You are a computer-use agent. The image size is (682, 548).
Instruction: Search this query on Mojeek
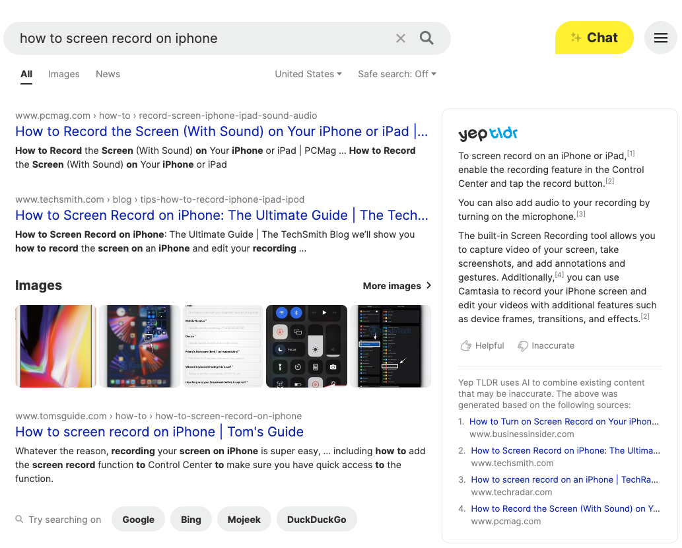[244, 520]
